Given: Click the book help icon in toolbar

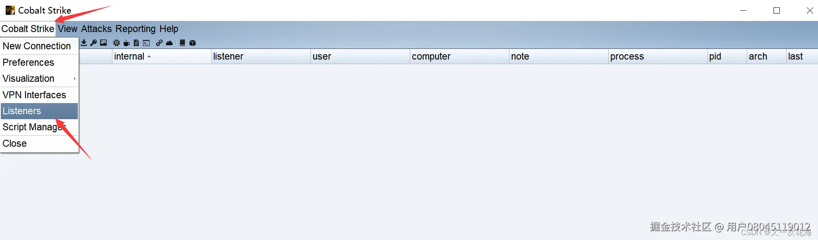Looking at the screenshot, I should pyautogui.click(x=182, y=43).
